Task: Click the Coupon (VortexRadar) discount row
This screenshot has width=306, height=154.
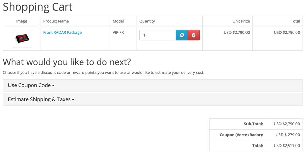Action: point(256,135)
